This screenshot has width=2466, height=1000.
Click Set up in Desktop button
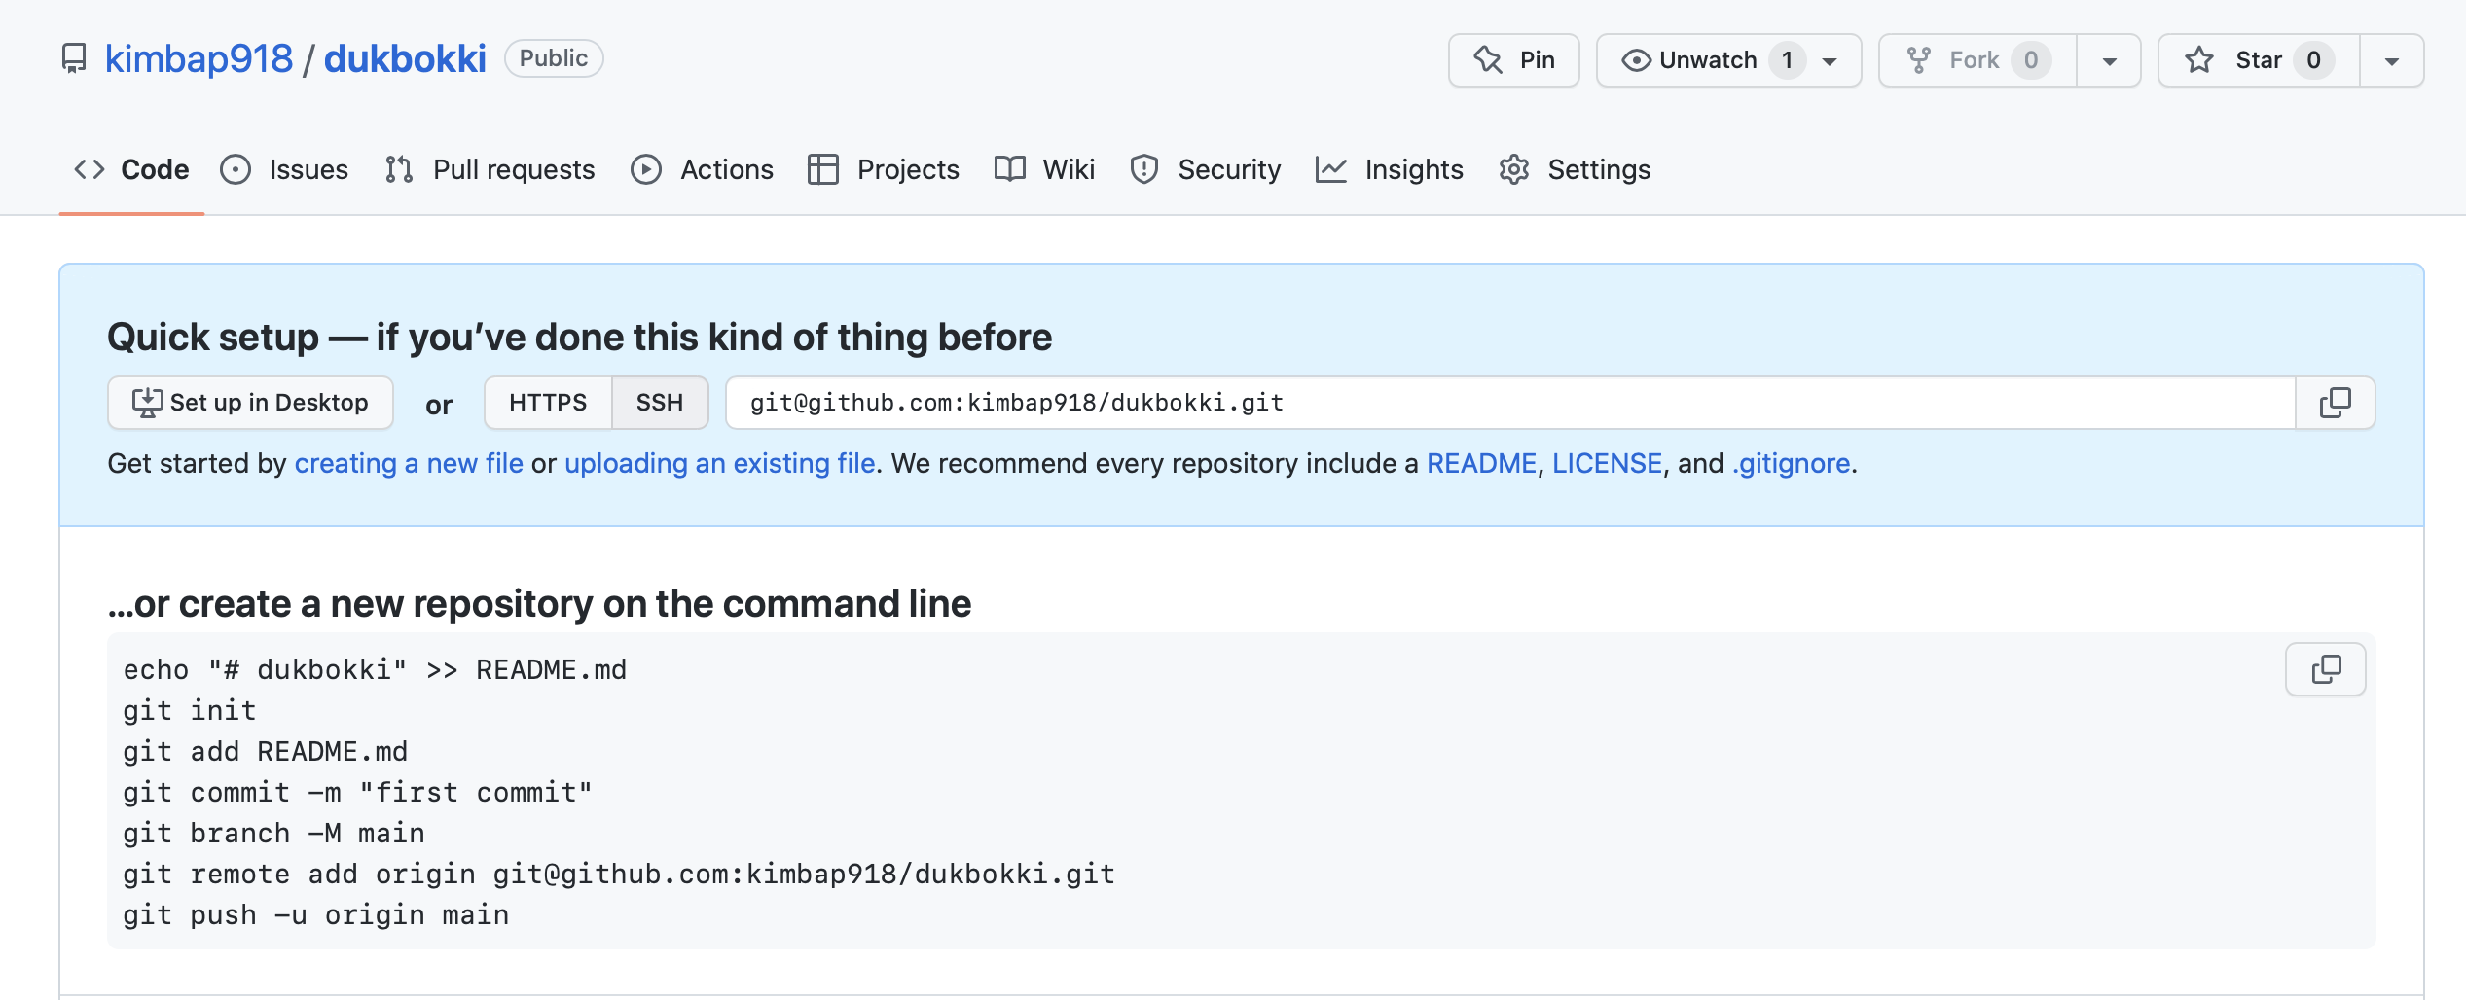[x=250, y=403]
